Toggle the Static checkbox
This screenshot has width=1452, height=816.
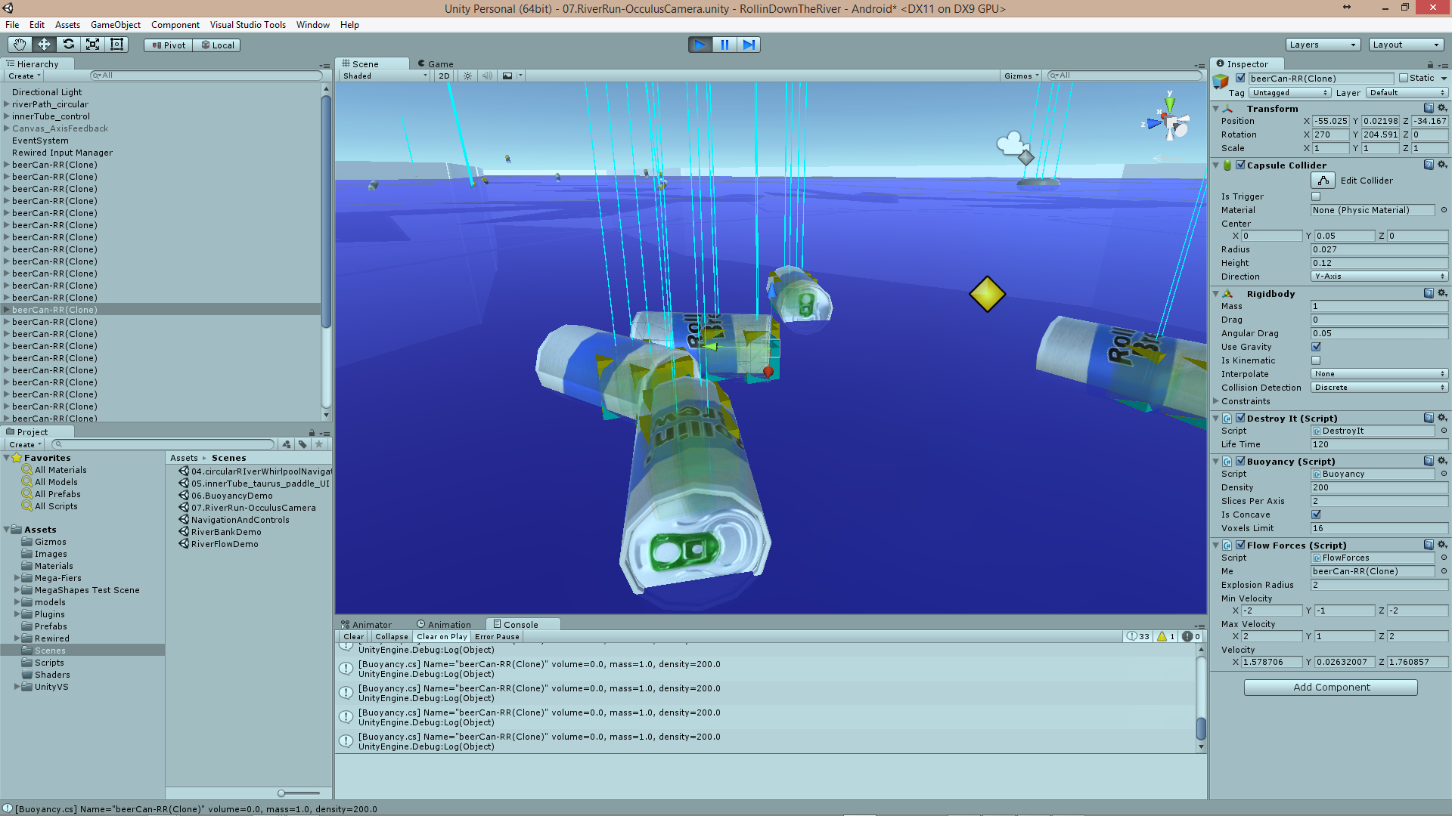tap(1404, 78)
